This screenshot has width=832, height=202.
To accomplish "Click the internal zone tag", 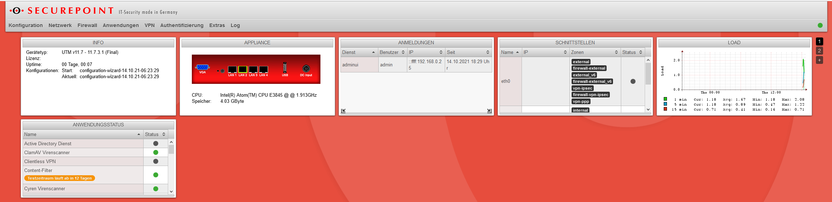I will tap(581, 110).
